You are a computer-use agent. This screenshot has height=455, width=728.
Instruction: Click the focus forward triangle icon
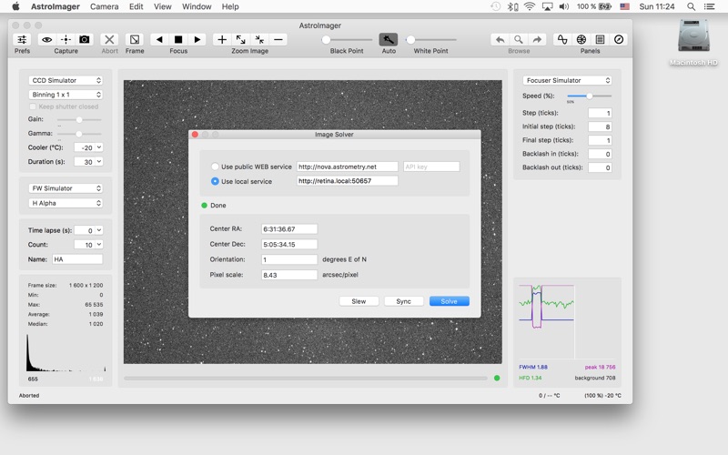tap(197, 39)
